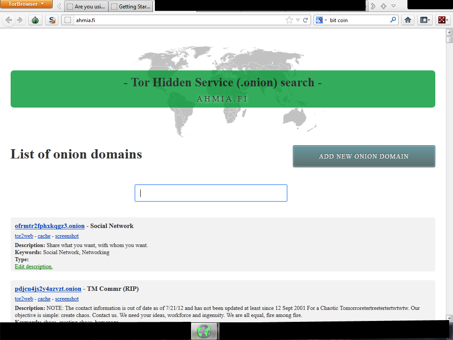Viewport: 453px width, 340px height.
Task: Open the TorBrowser application menu
Action: pyautogui.click(x=26, y=4)
